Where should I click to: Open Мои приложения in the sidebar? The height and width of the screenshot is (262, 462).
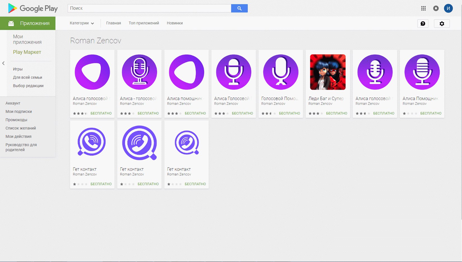27,39
